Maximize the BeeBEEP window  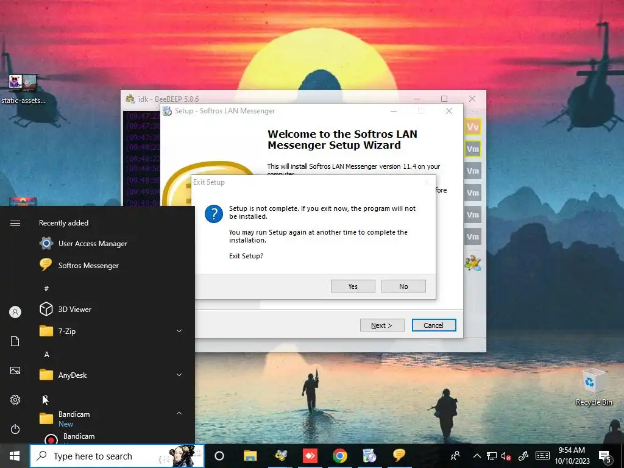pos(444,99)
